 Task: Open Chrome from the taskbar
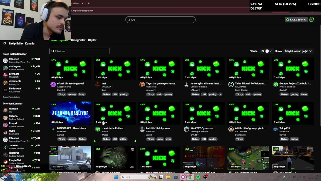[x=190, y=177]
